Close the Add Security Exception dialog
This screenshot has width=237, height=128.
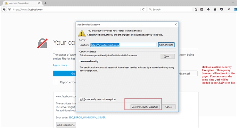point(176,24)
